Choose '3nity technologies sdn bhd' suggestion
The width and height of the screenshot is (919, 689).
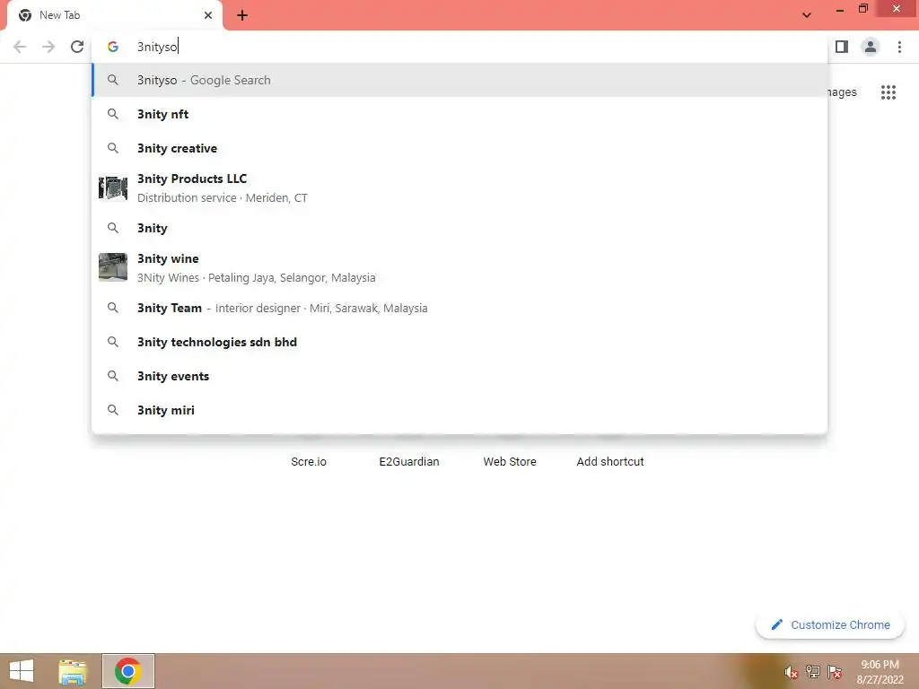(459, 342)
